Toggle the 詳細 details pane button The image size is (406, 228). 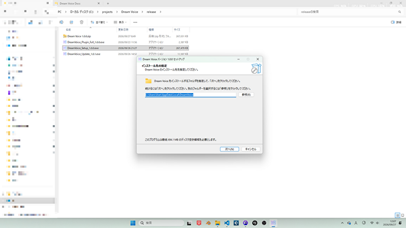coord(396,22)
